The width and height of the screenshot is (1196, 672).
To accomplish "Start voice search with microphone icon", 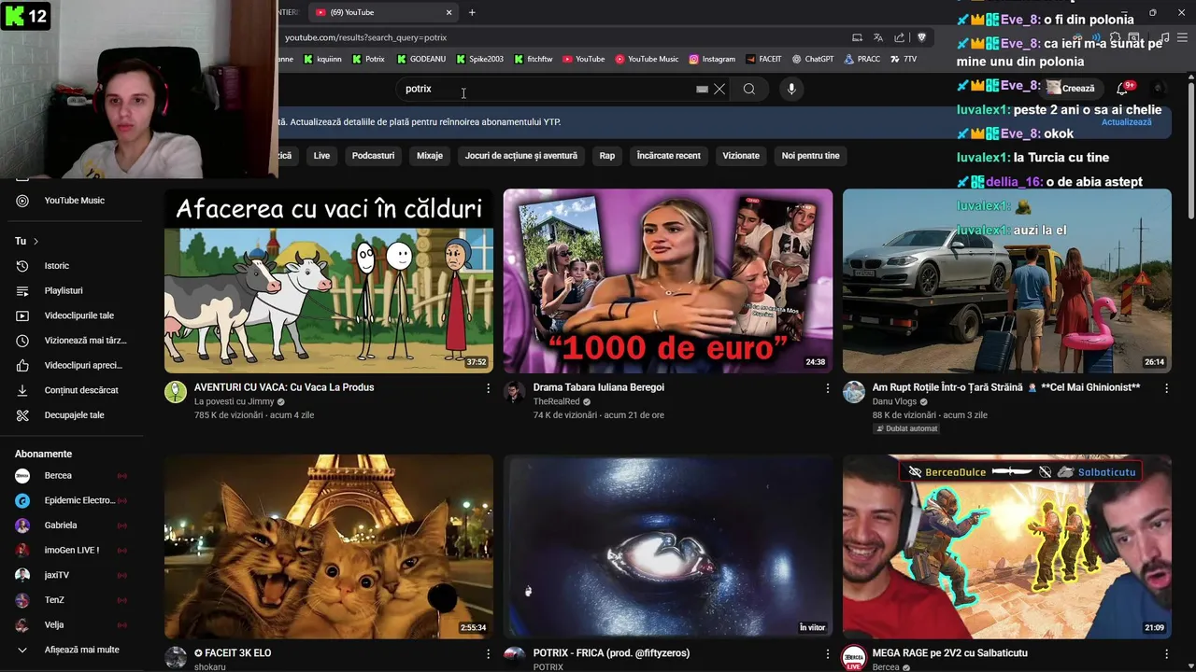I will 791,89.
